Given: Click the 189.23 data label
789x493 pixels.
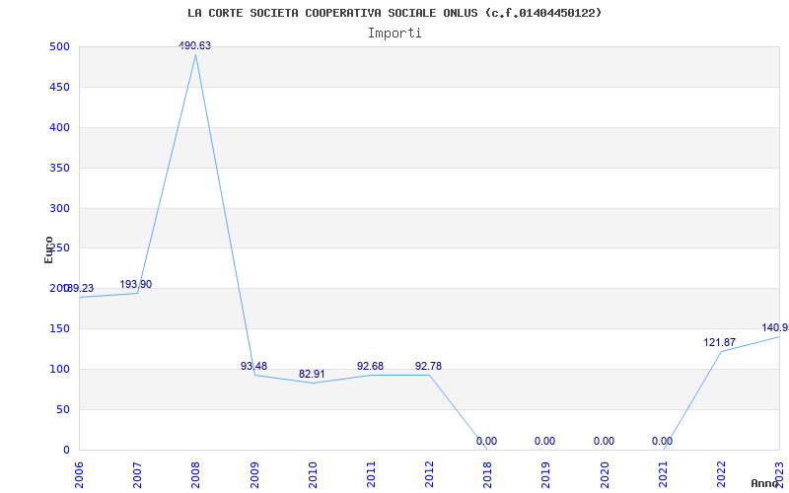Looking at the screenshot, I should tap(79, 288).
